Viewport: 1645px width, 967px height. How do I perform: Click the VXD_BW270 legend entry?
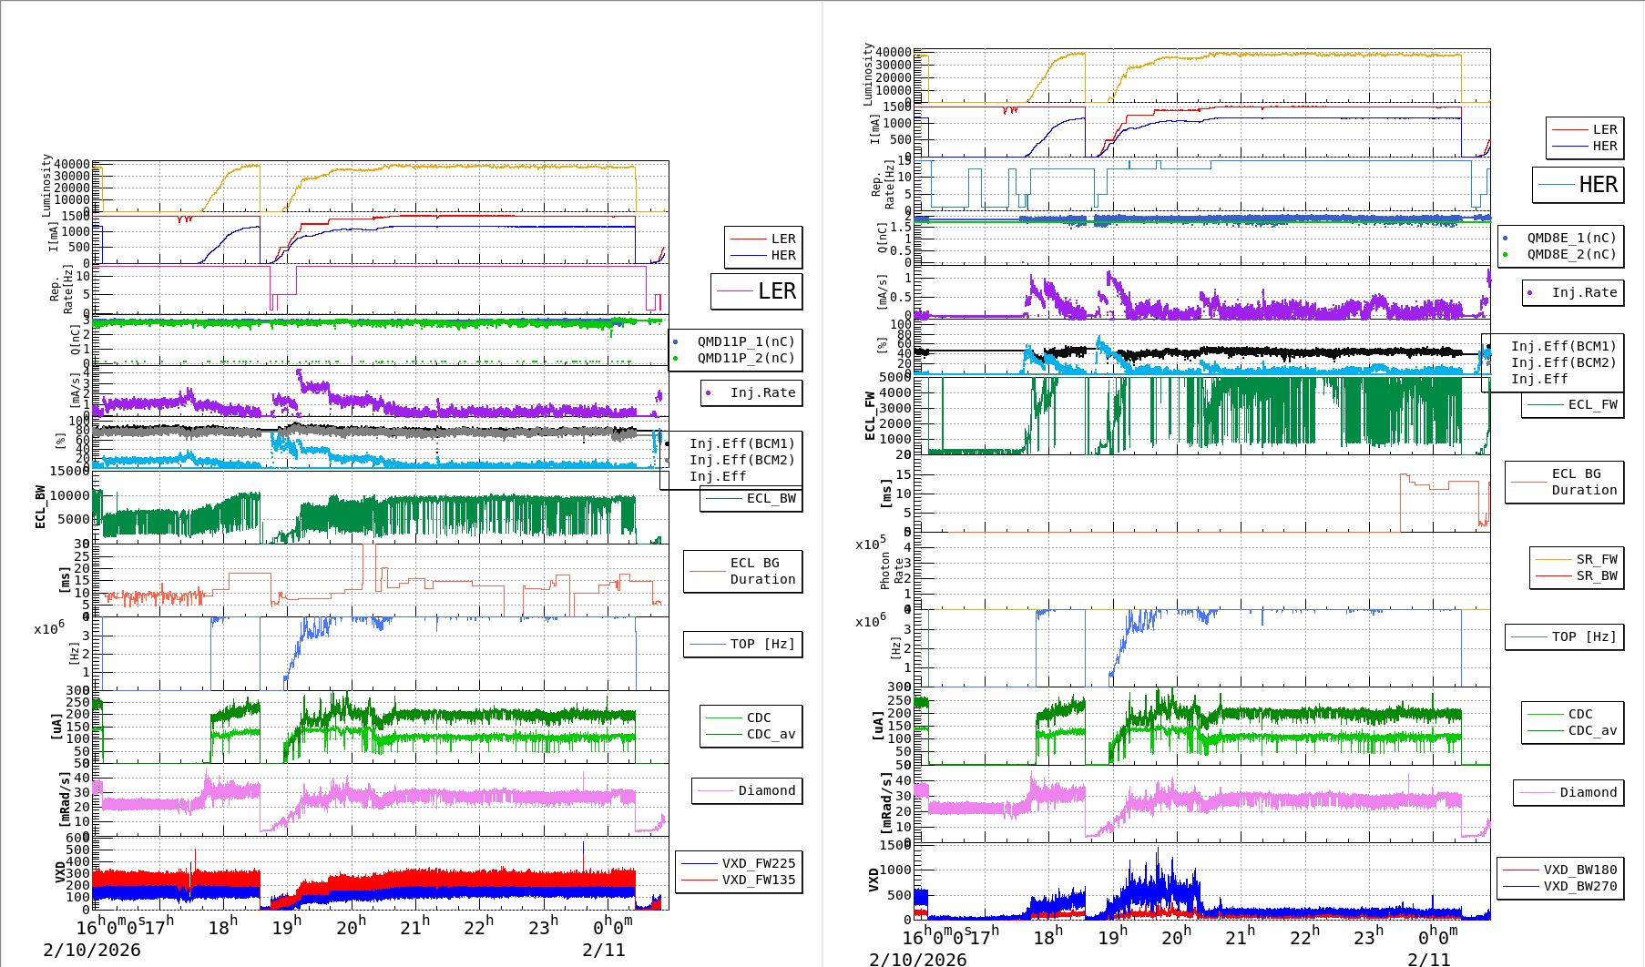[x=1579, y=886]
